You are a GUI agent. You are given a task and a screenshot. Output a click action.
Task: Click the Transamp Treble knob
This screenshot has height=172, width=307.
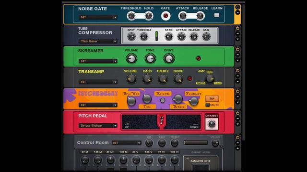tap(163, 79)
